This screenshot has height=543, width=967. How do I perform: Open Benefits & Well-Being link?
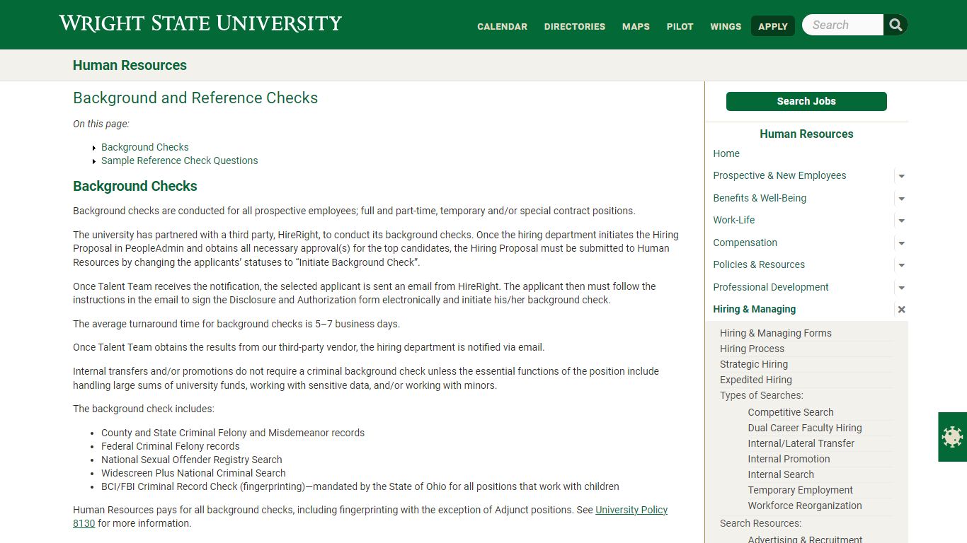[x=760, y=198]
